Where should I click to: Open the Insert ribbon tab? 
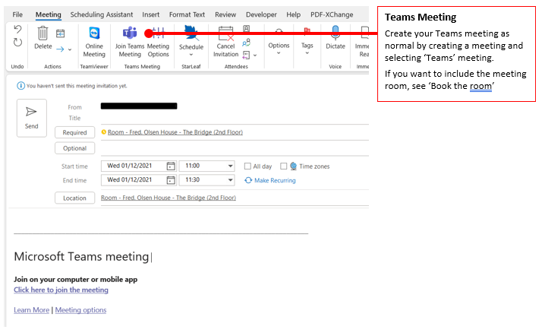[150, 14]
